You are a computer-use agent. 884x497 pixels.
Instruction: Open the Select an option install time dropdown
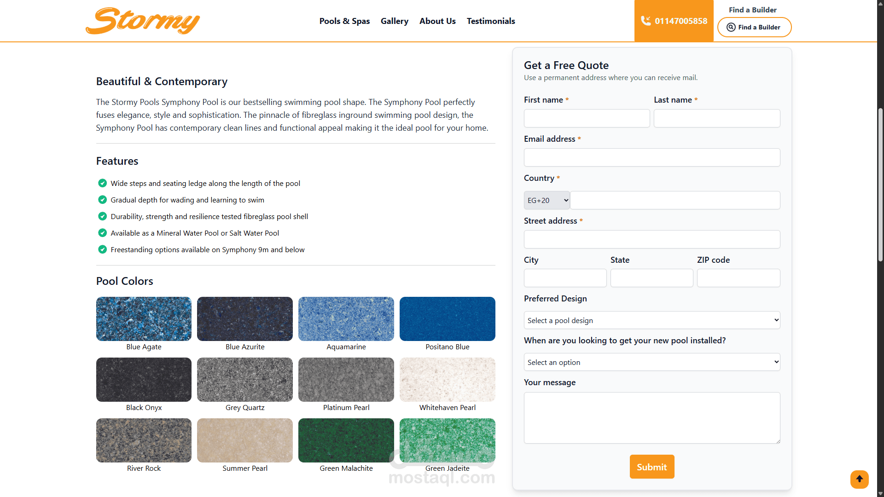(x=651, y=362)
